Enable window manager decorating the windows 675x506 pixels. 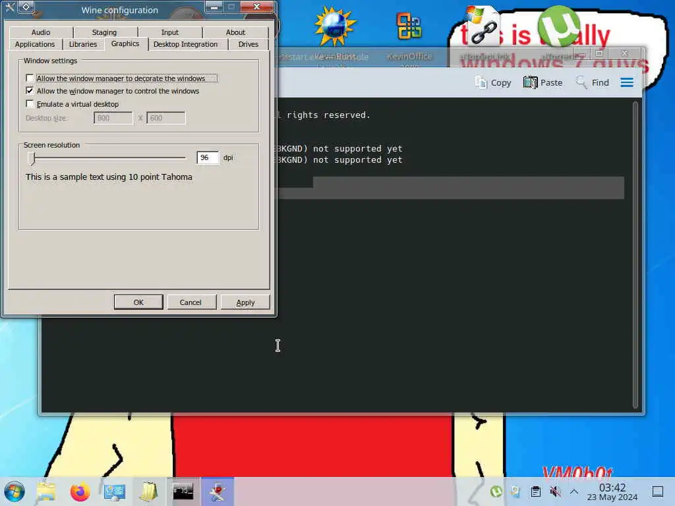30,78
